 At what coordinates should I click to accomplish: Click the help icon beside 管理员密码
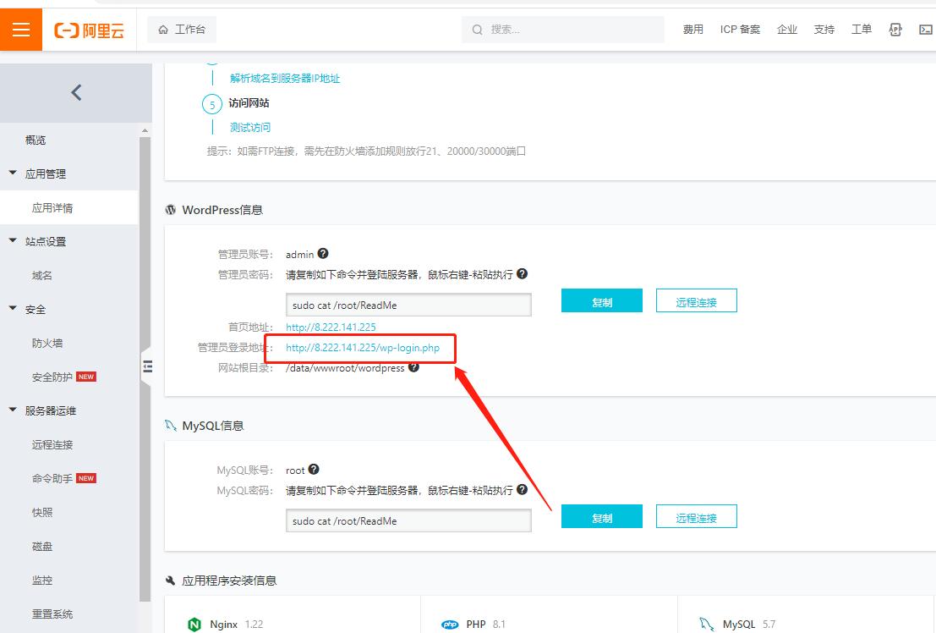coord(522,273)
